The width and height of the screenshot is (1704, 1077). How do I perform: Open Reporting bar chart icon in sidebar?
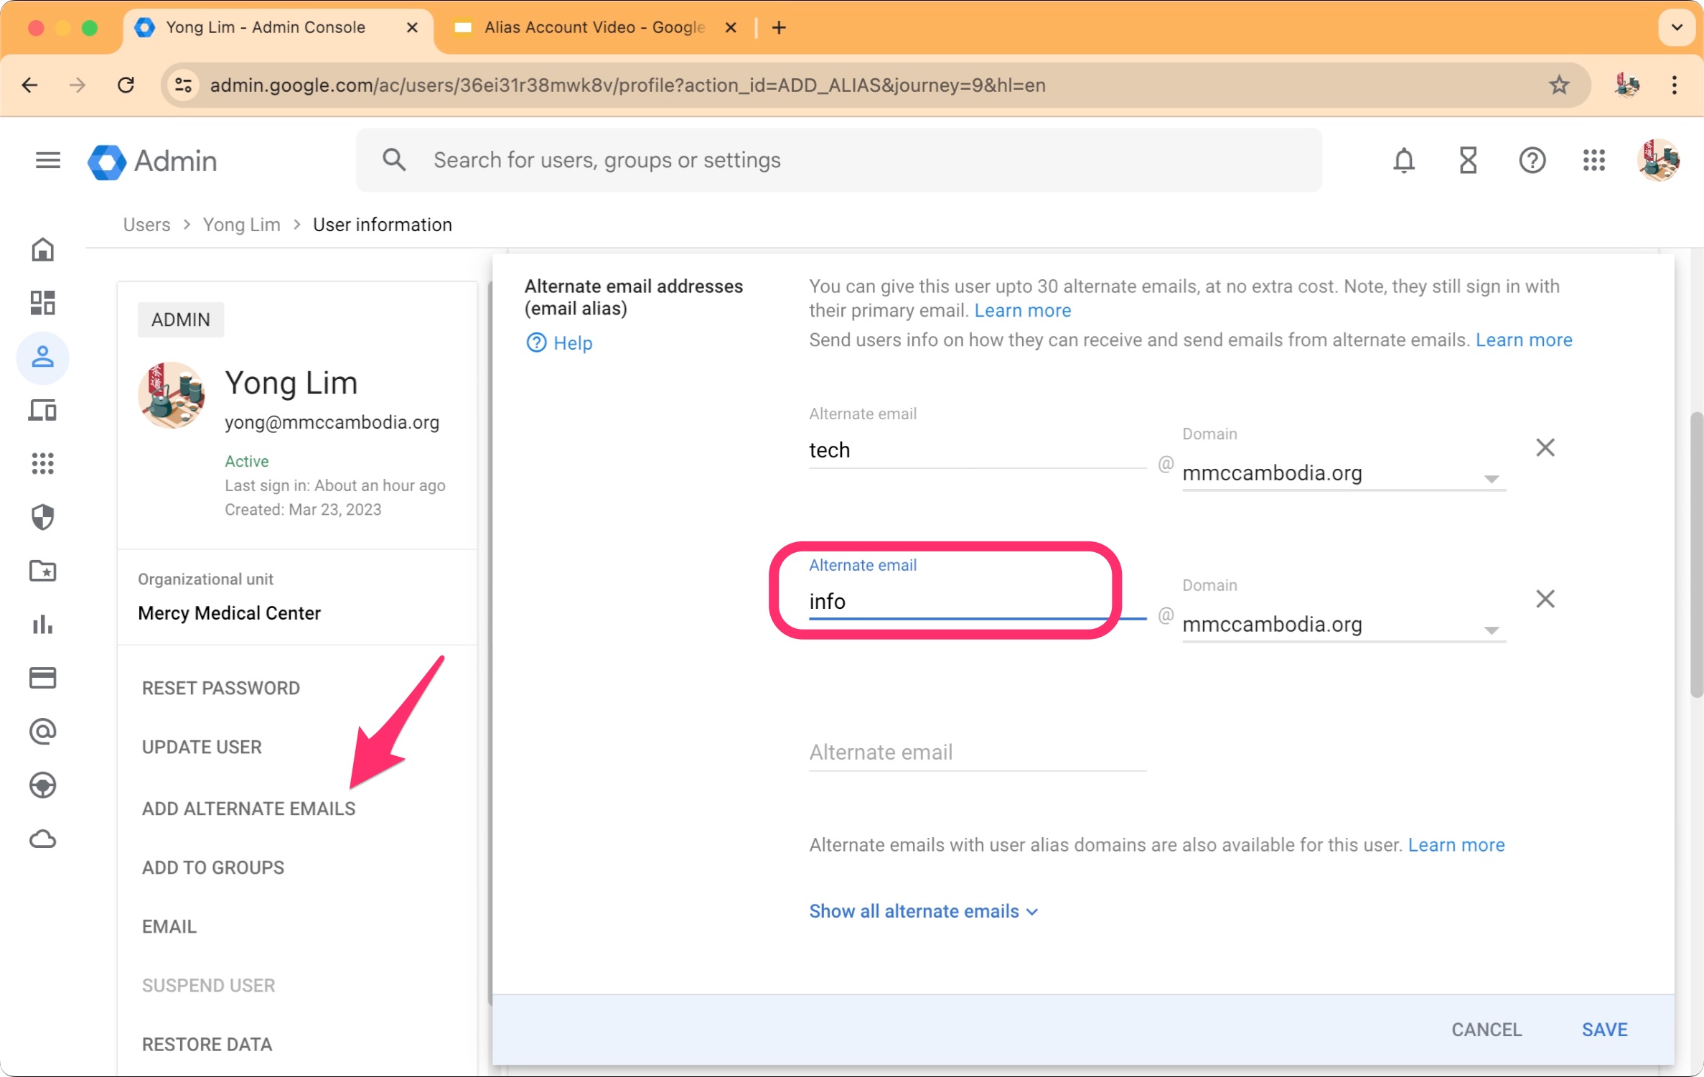pos(42,624)
